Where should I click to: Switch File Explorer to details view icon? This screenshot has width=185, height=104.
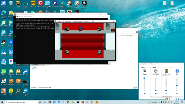pyautogui.click(x=134, y=88)
